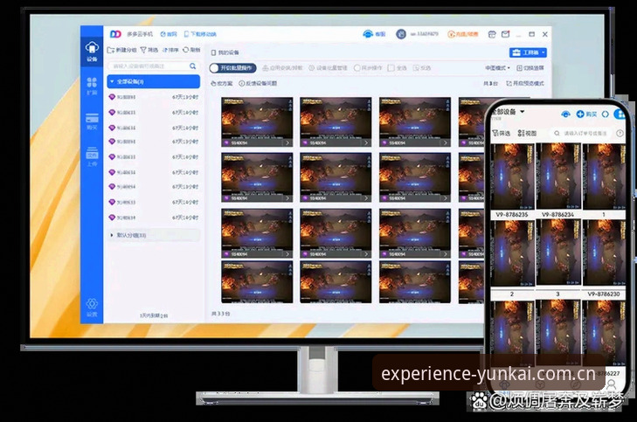Click the hand-icon item beside 反馈设备问题
The width and height of the screenshot is (637, 422).
click(222, 83)
